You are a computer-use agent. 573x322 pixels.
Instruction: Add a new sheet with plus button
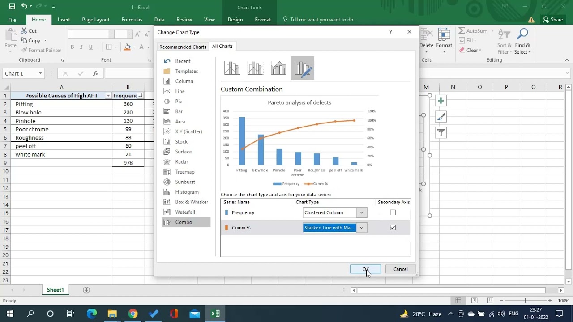click(x=86, y=290)
